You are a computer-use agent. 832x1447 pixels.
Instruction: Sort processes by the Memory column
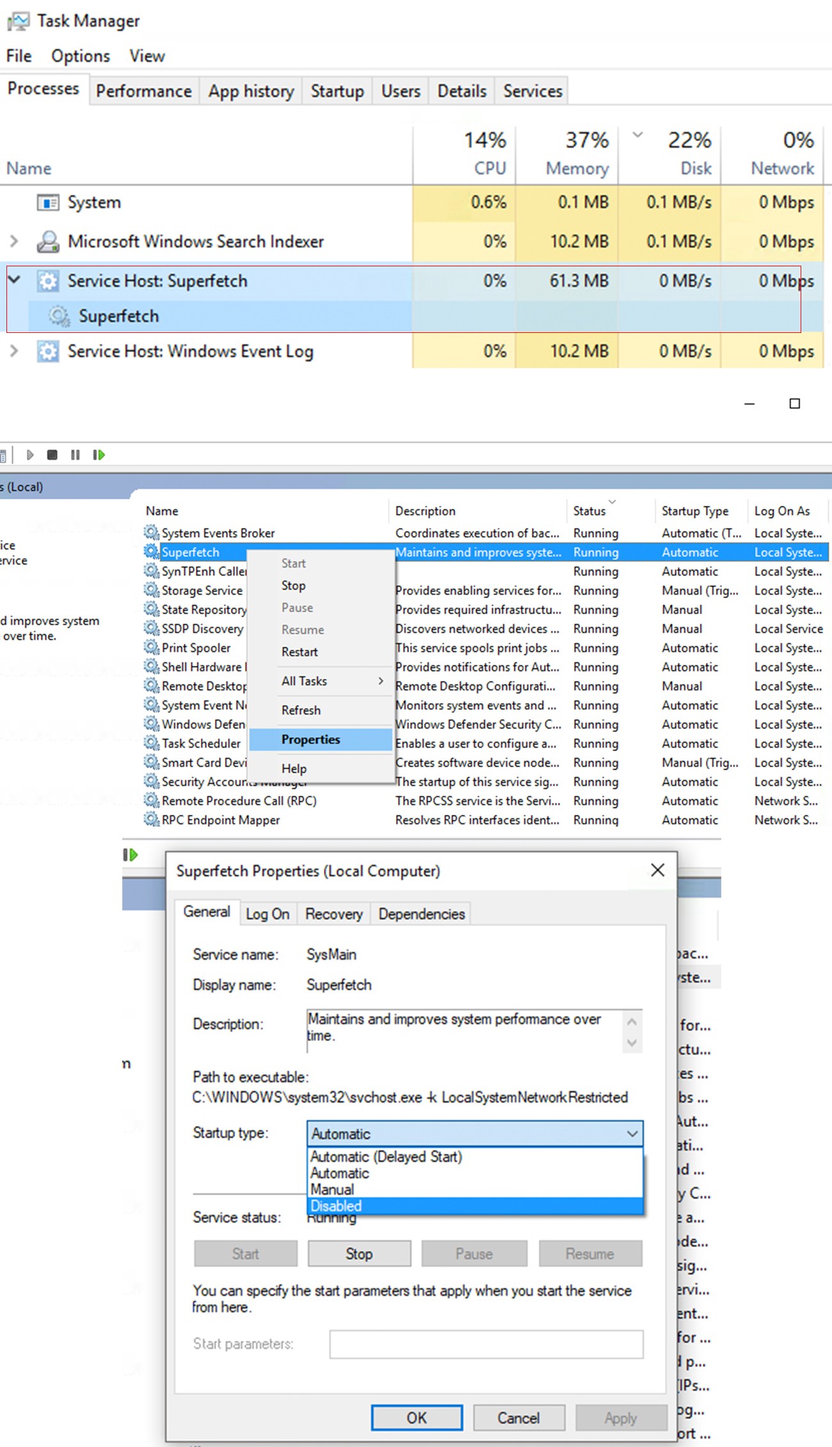click(x=567, y=154)
